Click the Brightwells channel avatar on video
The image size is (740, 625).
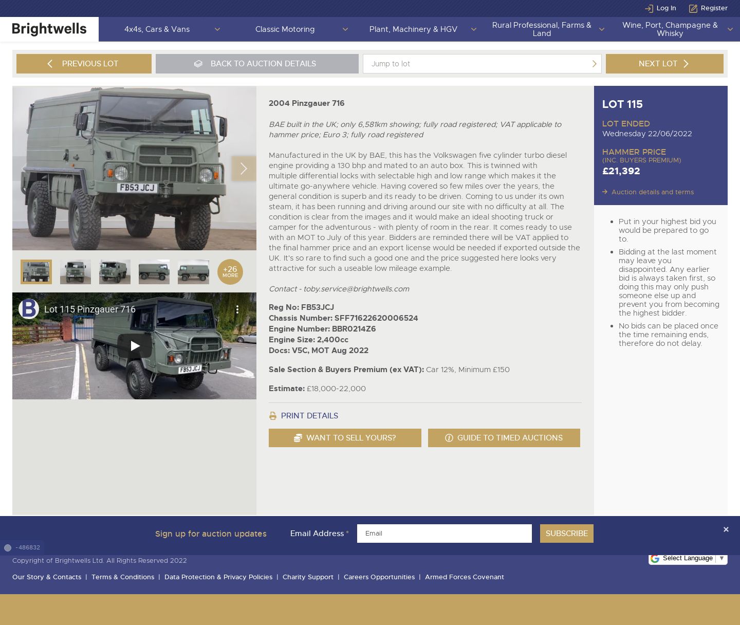click(29, 309)
